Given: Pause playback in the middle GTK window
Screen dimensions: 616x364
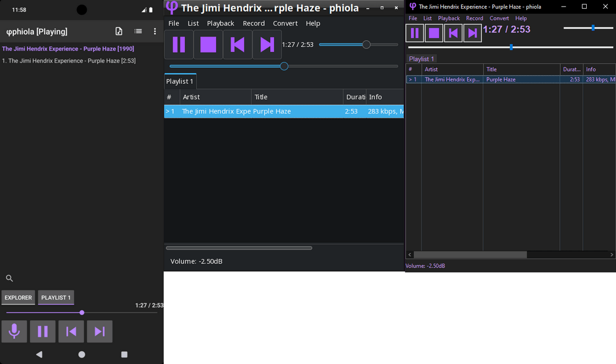Looking at the screenshot, I should click(179, 45).
